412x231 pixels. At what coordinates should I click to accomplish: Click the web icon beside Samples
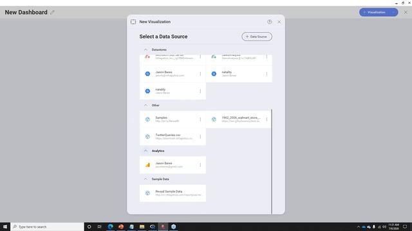click(147, 119)
